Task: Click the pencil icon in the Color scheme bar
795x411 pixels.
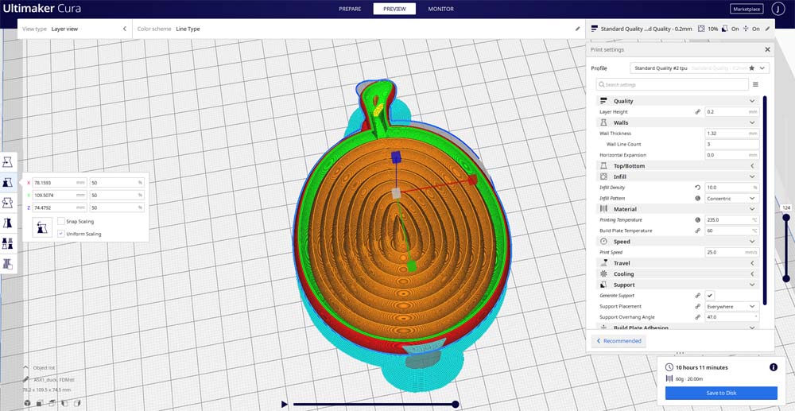Action: point(577,29)
